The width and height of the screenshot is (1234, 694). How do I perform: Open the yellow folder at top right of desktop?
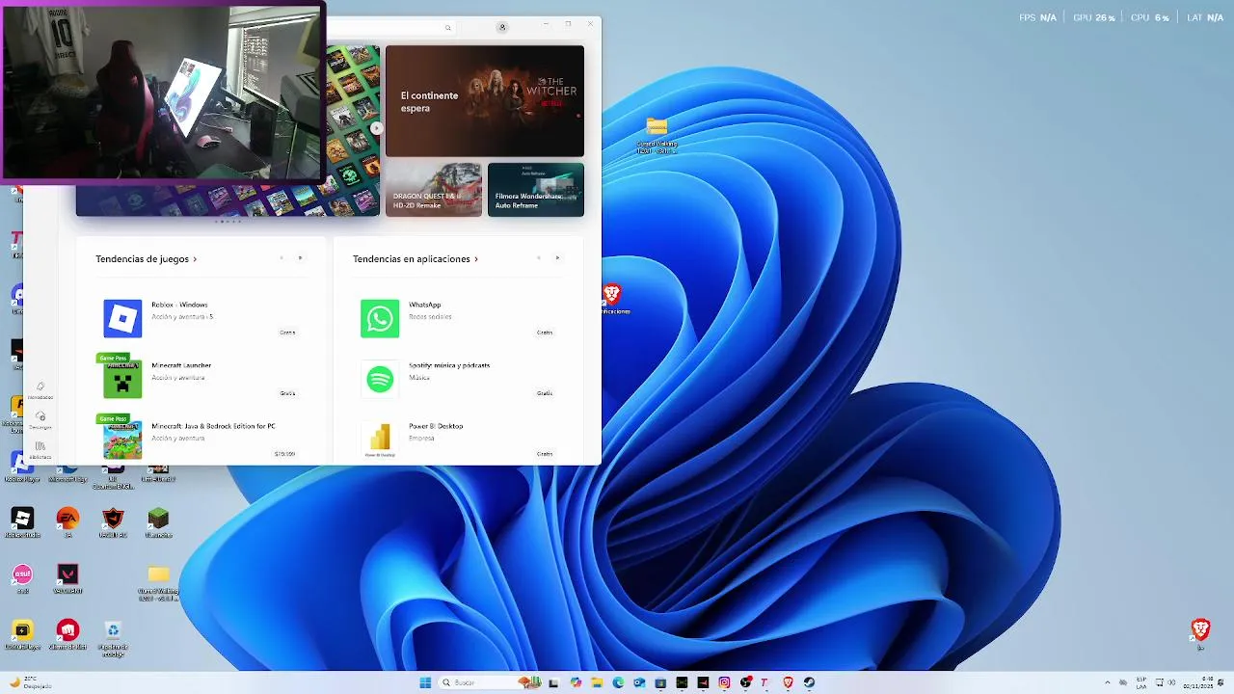pyautogui.click(x=657, y=136)
